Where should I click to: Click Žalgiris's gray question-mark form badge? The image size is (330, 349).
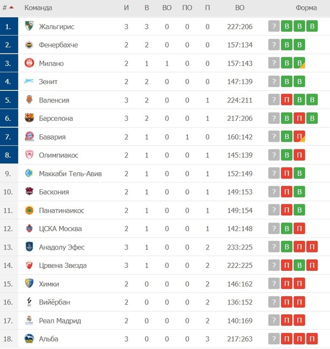tap(274, 26)
